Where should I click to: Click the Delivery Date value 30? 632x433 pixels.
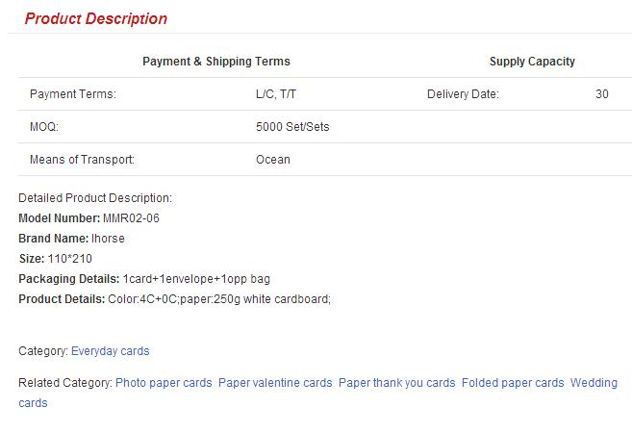click(x=602, y=94)
